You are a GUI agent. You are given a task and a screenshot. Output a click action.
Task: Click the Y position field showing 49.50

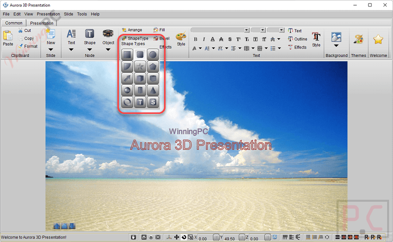[x=231, y=238]
